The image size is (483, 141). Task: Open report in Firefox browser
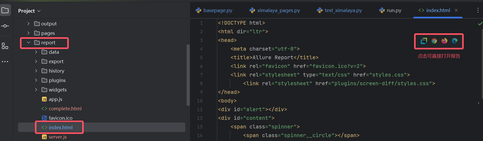[x=444, y=41]
